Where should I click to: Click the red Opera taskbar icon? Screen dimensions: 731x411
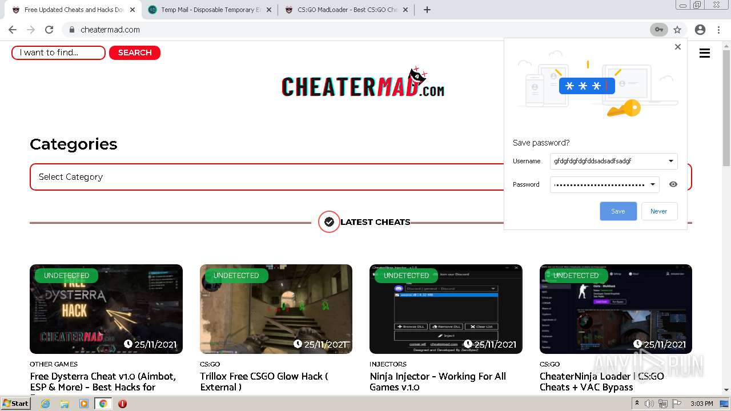click(x=122, y=404)
